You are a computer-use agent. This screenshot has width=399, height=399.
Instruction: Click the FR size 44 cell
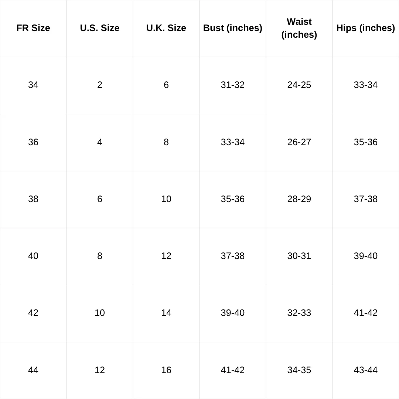coord(33,370)
